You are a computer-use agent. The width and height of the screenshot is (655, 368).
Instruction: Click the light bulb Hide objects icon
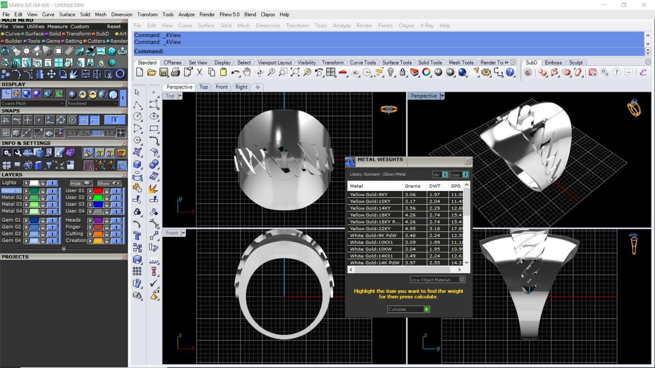tap(391, 72)
